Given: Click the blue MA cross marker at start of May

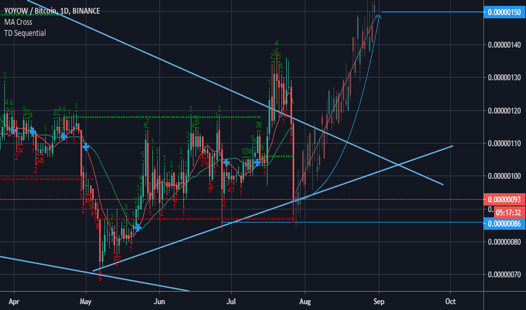Looking at the screenshot, I should (86, 147).
